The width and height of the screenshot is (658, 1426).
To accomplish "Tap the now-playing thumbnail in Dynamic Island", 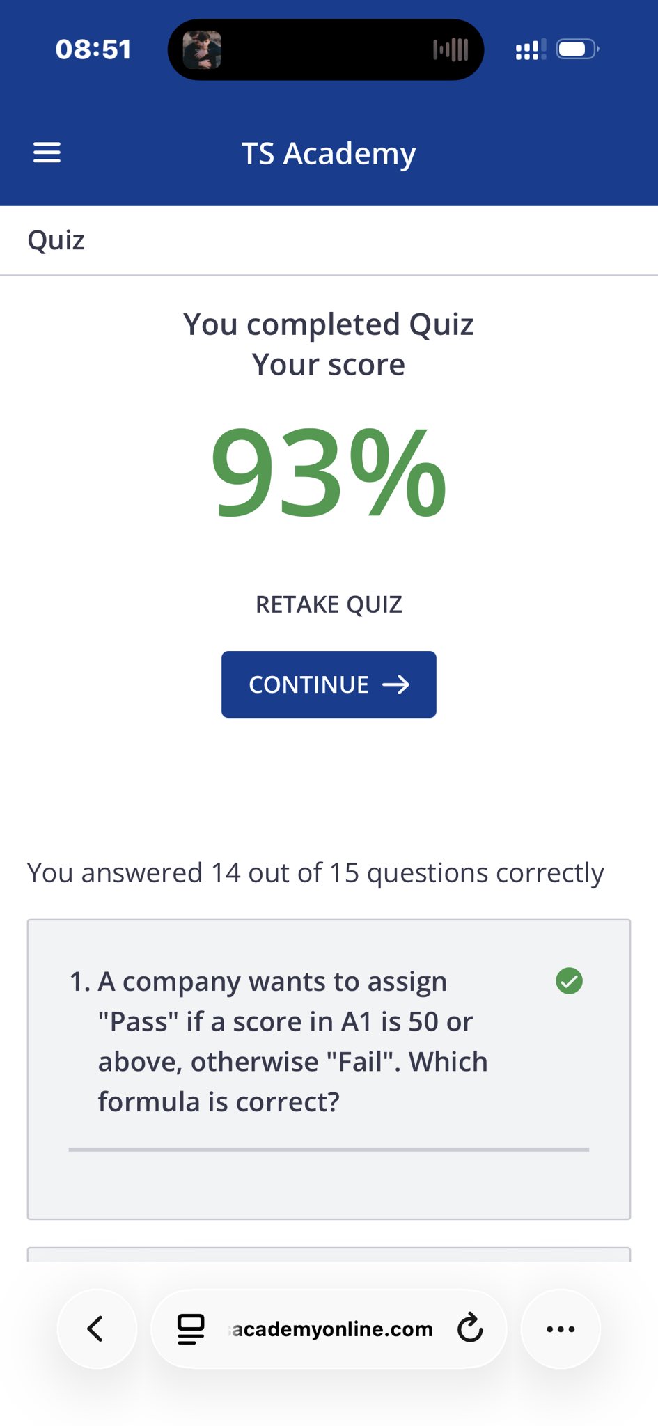I will [x=202, y=49].
